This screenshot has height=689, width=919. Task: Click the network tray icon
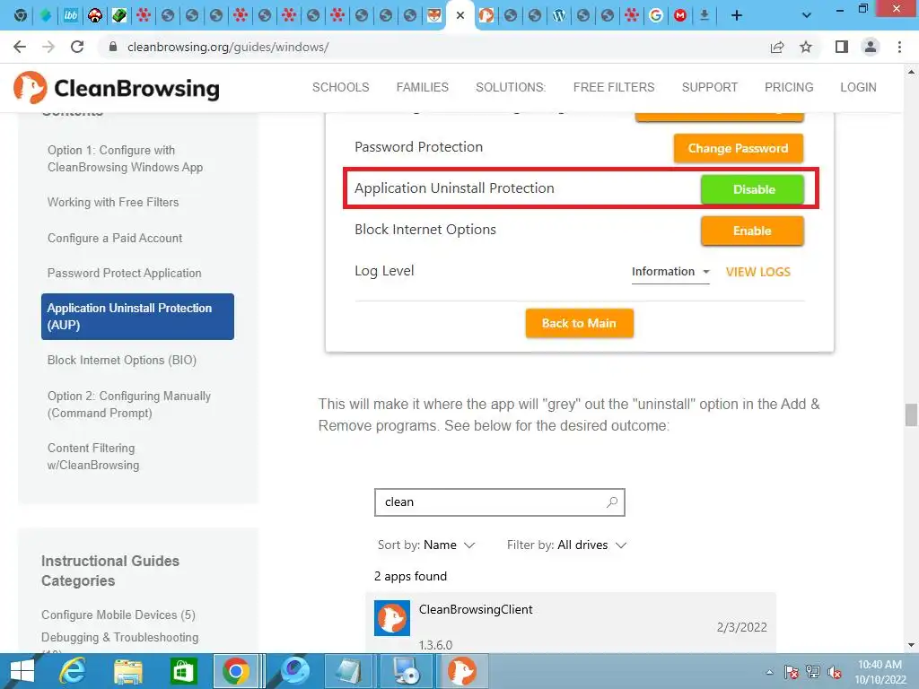click(813, 671)
